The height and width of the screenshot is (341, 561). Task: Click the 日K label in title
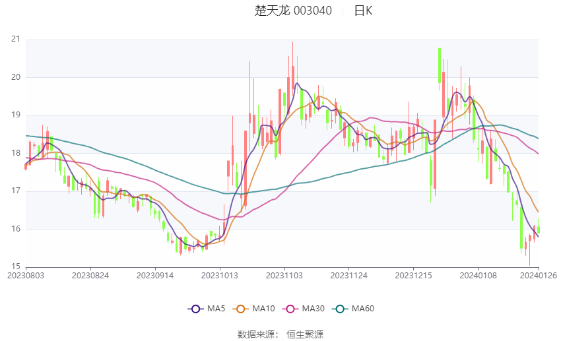(x=363, y=11)
